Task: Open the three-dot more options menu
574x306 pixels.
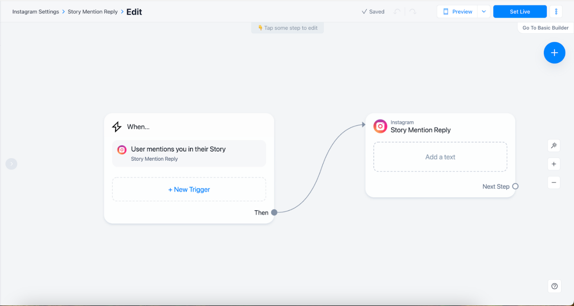Action: (x=556, y=12)
